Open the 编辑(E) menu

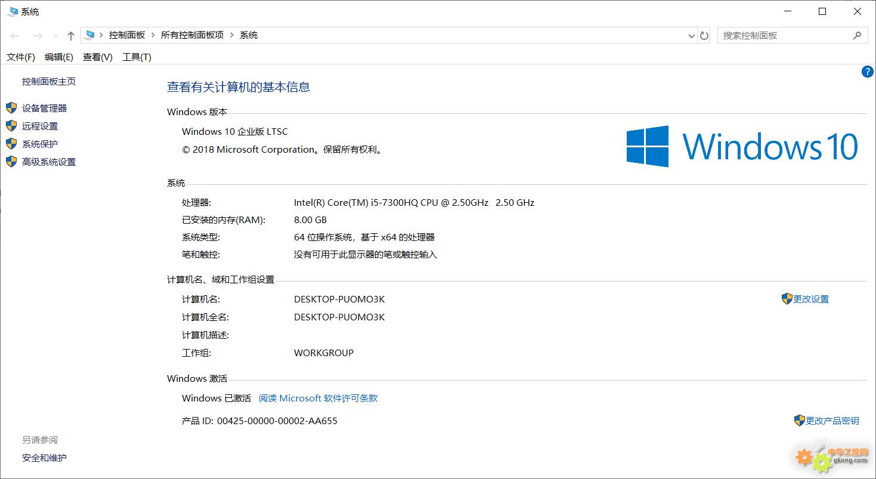tap(59, 57)
